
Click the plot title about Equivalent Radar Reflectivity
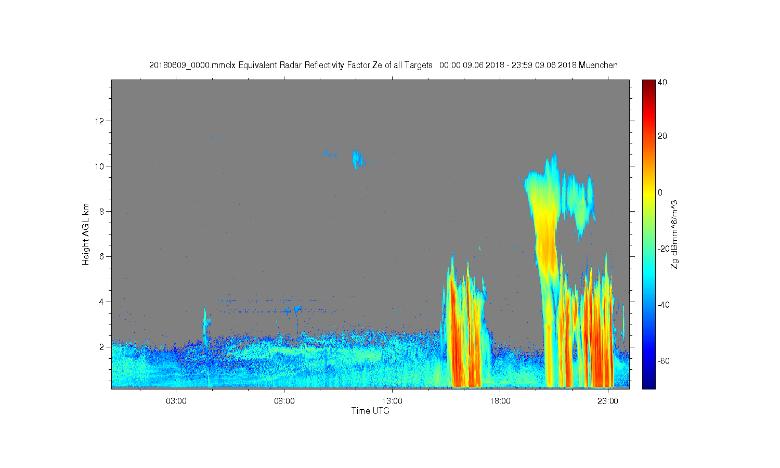pos(383,66)
